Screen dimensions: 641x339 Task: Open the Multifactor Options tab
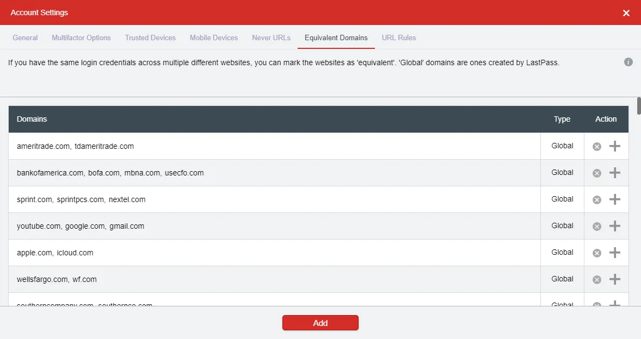point(81,37)
